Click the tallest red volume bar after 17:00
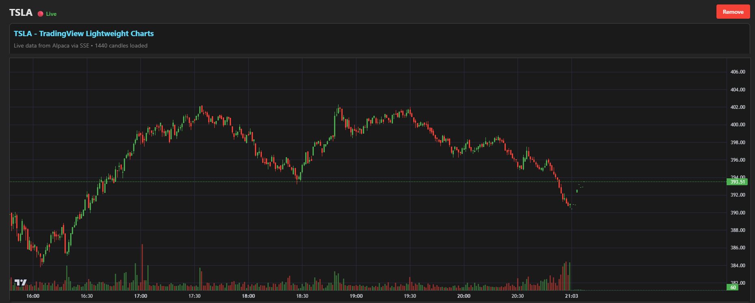Screen dimensions: 755x303 click(142, 268)
